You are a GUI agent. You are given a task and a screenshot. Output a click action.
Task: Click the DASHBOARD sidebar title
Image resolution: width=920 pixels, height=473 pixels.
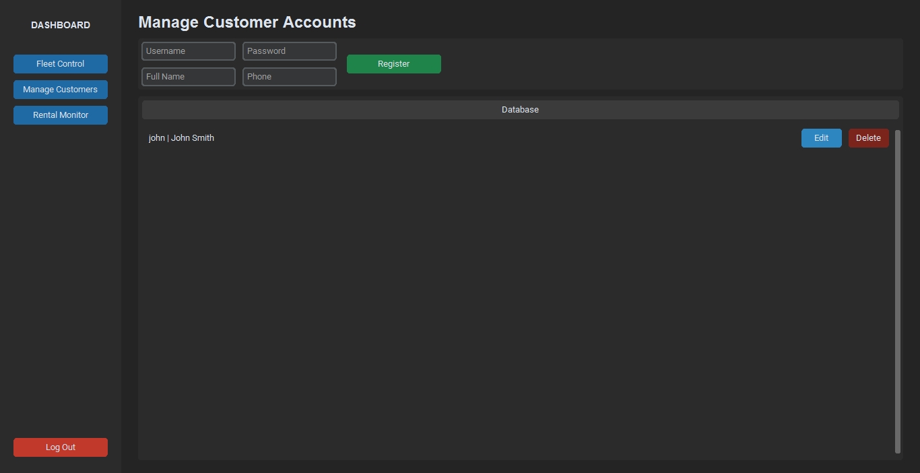[61, 25]
